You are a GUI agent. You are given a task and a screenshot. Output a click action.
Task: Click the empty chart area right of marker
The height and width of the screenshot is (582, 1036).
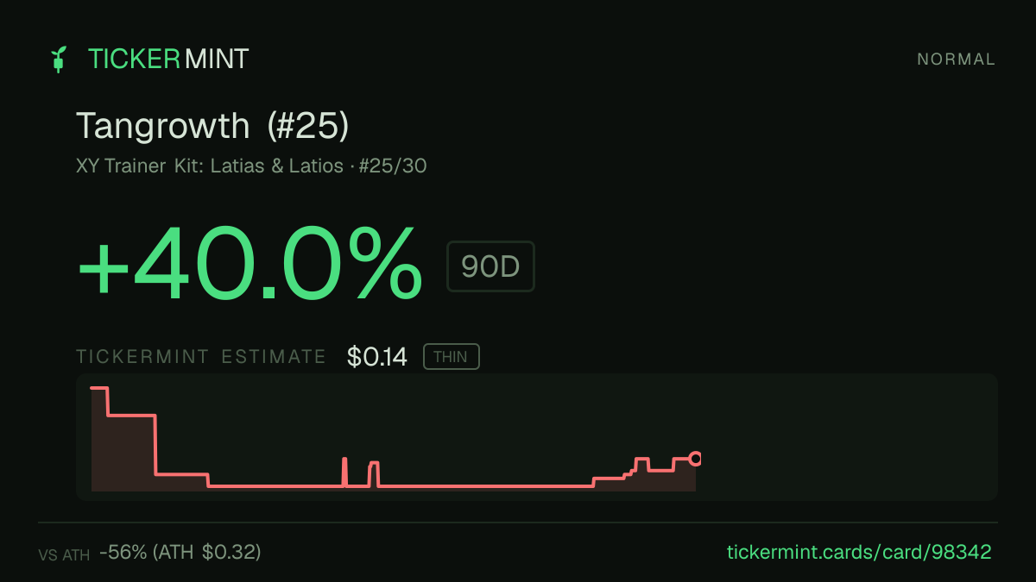click(846, 436)
